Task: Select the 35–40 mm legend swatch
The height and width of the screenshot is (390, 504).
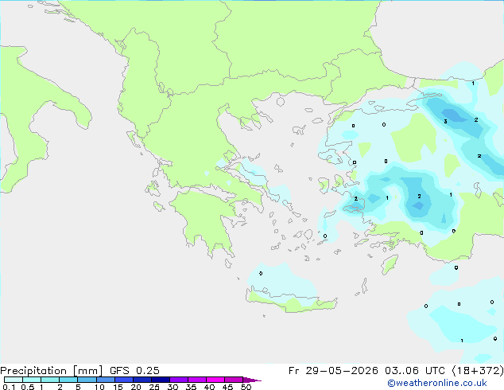Action: [x=197, y=380]
